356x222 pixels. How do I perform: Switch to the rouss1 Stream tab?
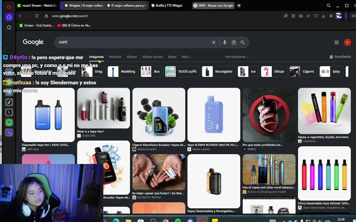pyautogui.click(x=37, y=6)
